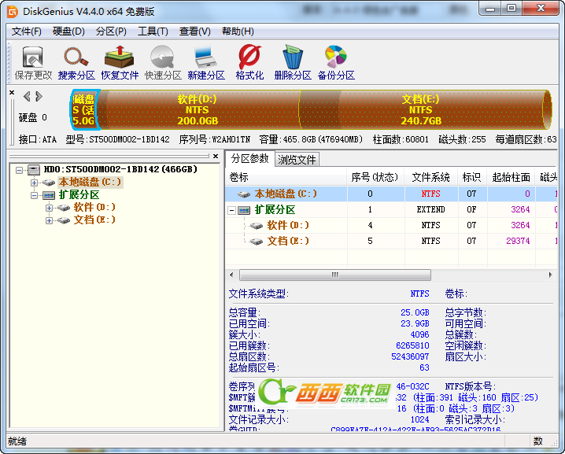The height and width of the screenshot is (454, 565).
Task: Select 扩展分区 label in the tree
Action: pos(79,195)
